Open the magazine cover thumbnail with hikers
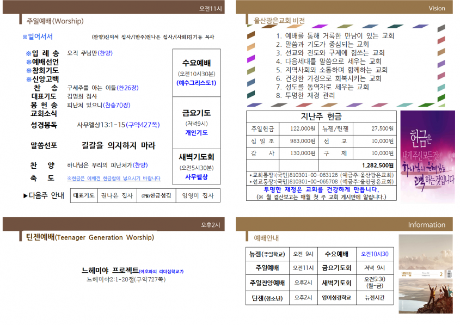This screenshot has width=460, height=325. [426, 274]
